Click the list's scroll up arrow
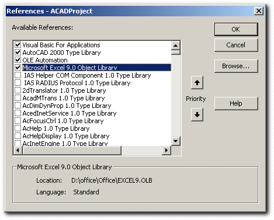 coord(176,46)
